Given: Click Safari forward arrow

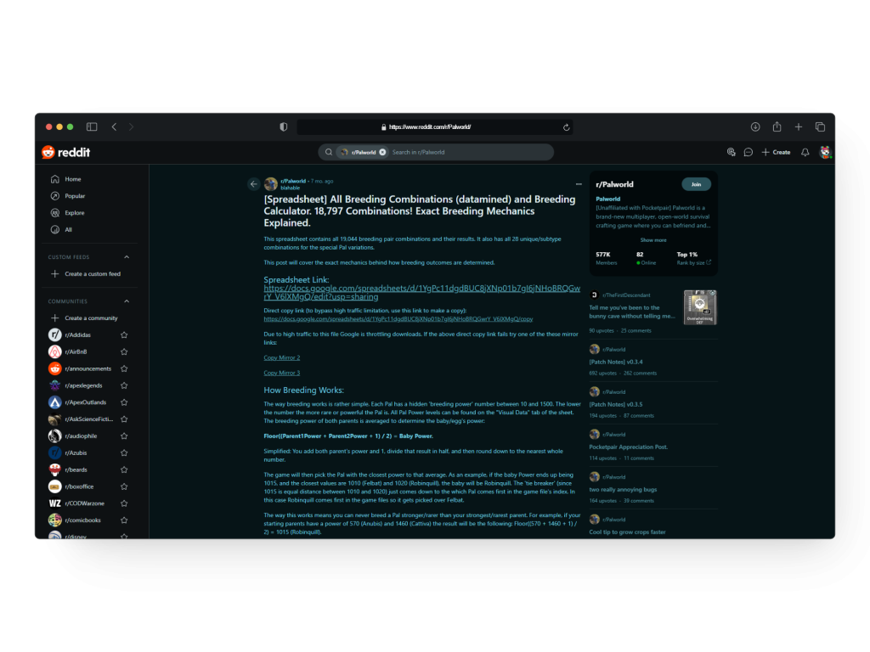Looking at the screenshot, I should 132,127.
